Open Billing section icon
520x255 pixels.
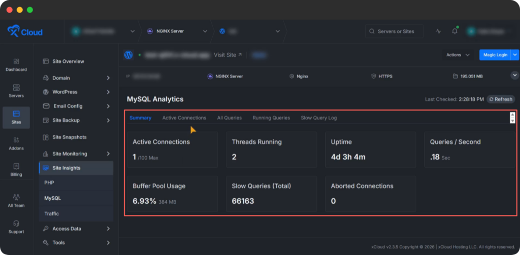16,166
